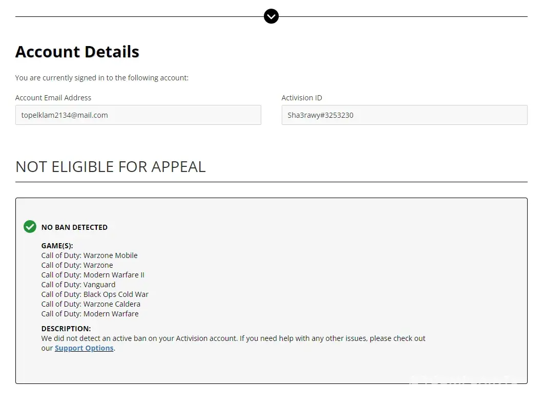Click Call of Duty: Warzone Caldera entry
The height and width of the screenshot is (408, 543).
[91, 304]
